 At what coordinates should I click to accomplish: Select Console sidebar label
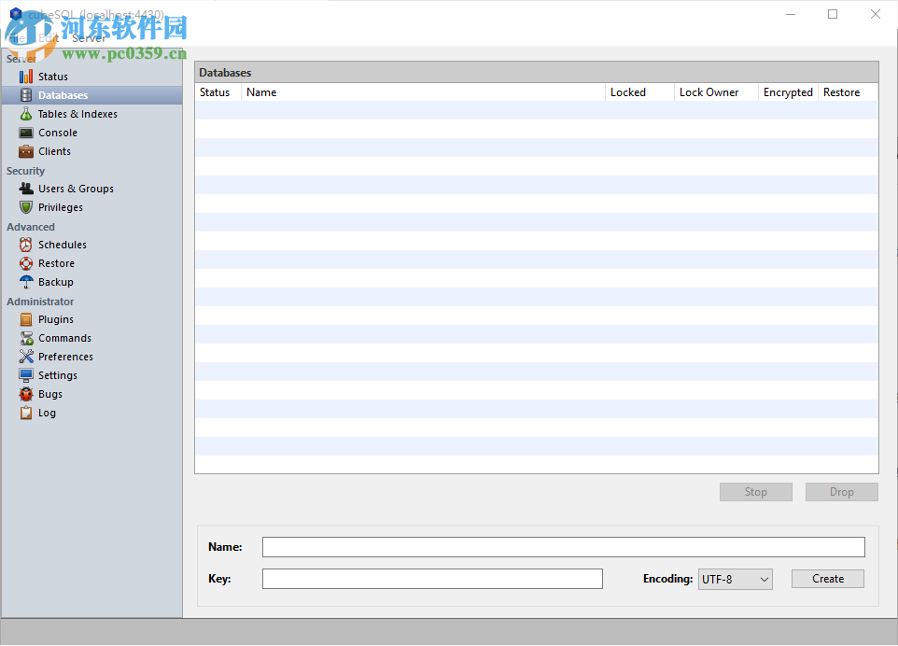[x=57, y=133]
